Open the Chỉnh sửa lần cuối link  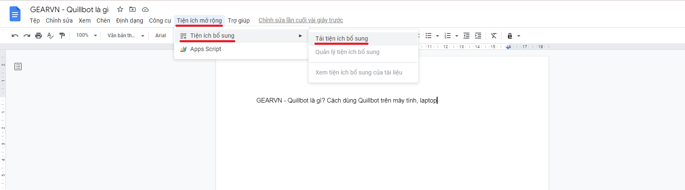(301, 20)
